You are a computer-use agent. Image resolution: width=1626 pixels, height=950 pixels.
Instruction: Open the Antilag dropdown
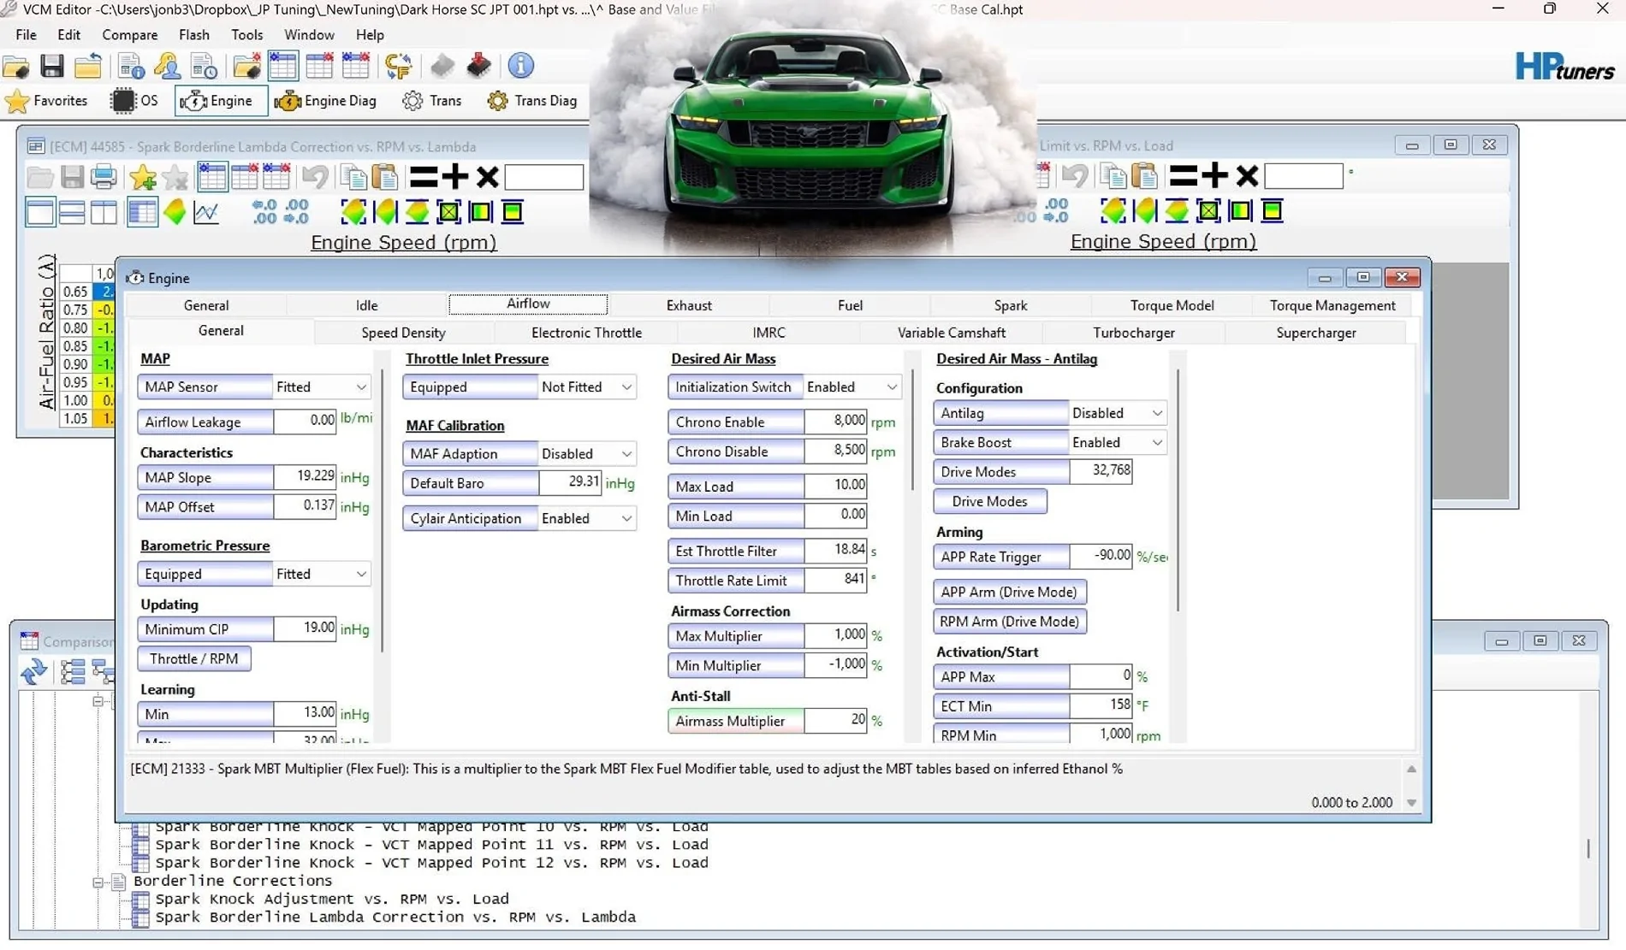1118,413
